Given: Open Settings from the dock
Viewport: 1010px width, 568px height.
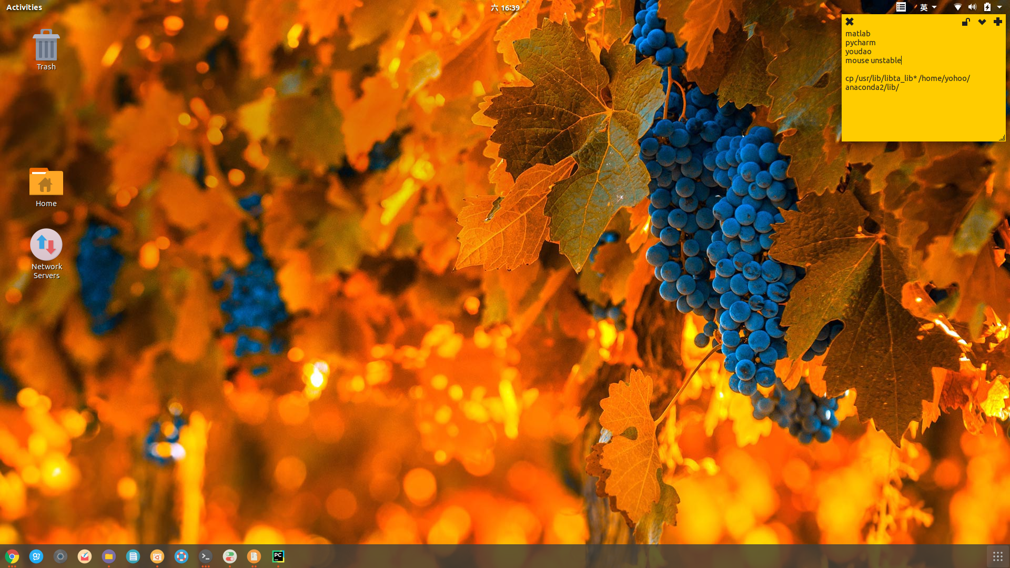Looking at the screenshot, I should [229, 556].
